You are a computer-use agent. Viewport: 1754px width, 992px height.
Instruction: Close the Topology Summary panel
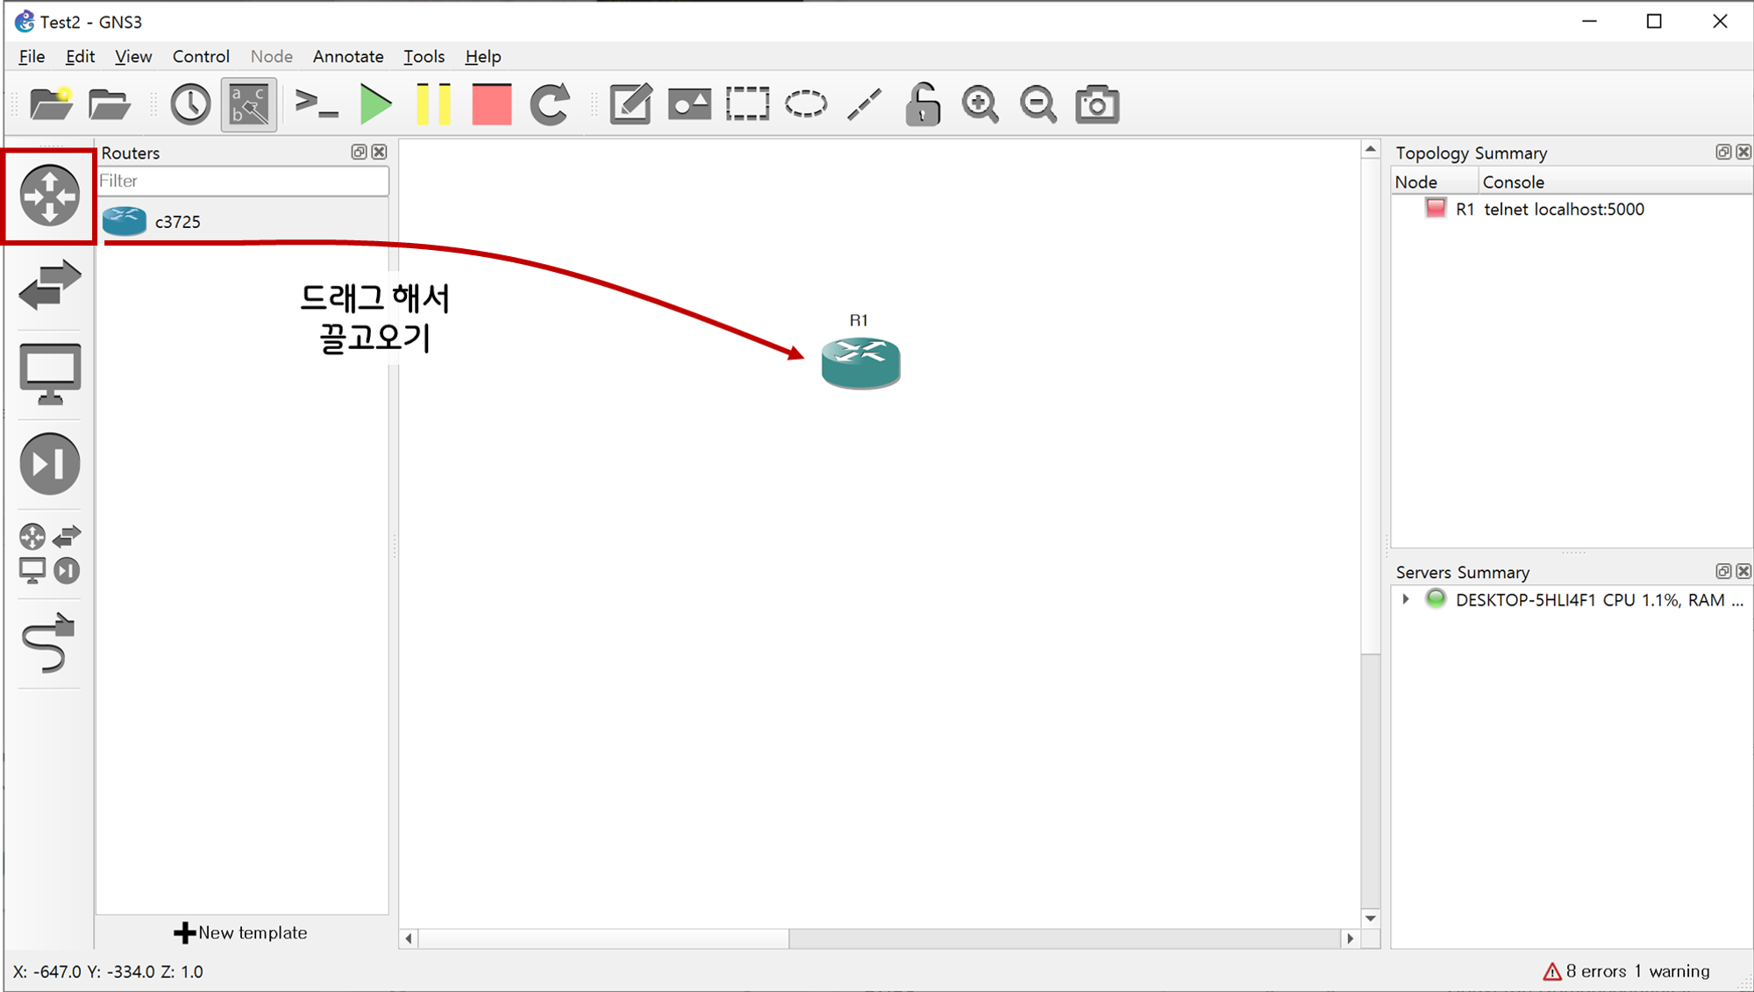pyautogui.click(x=1743, y=152)
